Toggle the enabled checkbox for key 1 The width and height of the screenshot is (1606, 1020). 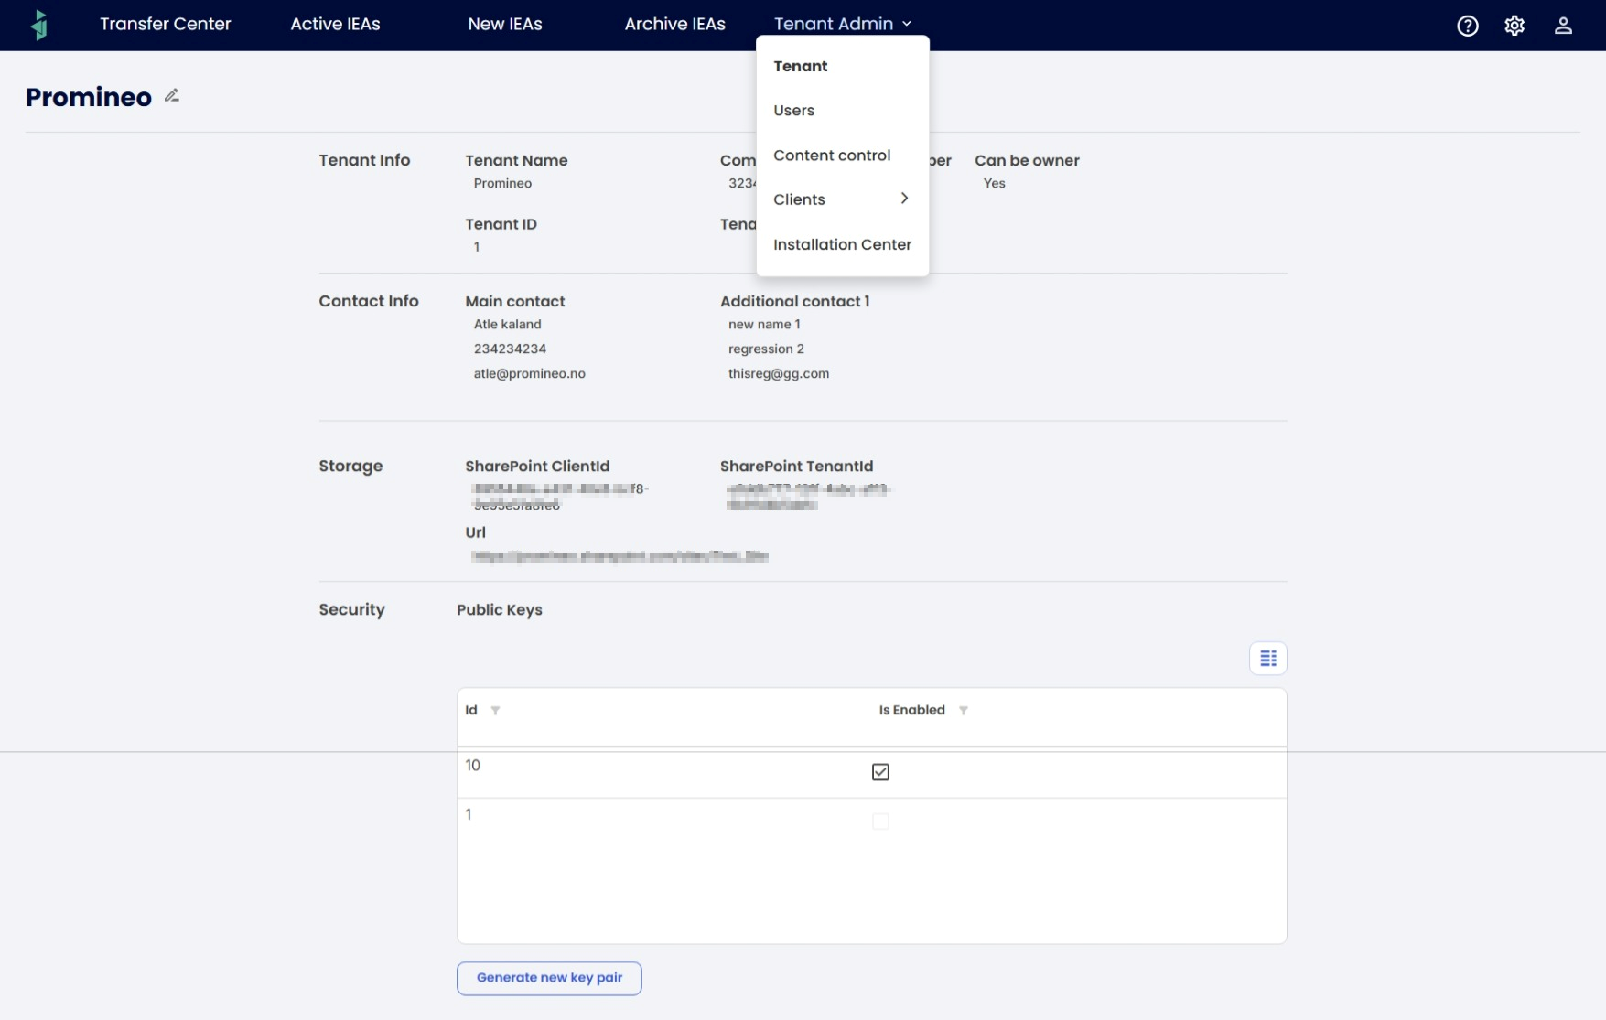click(880, 821)
